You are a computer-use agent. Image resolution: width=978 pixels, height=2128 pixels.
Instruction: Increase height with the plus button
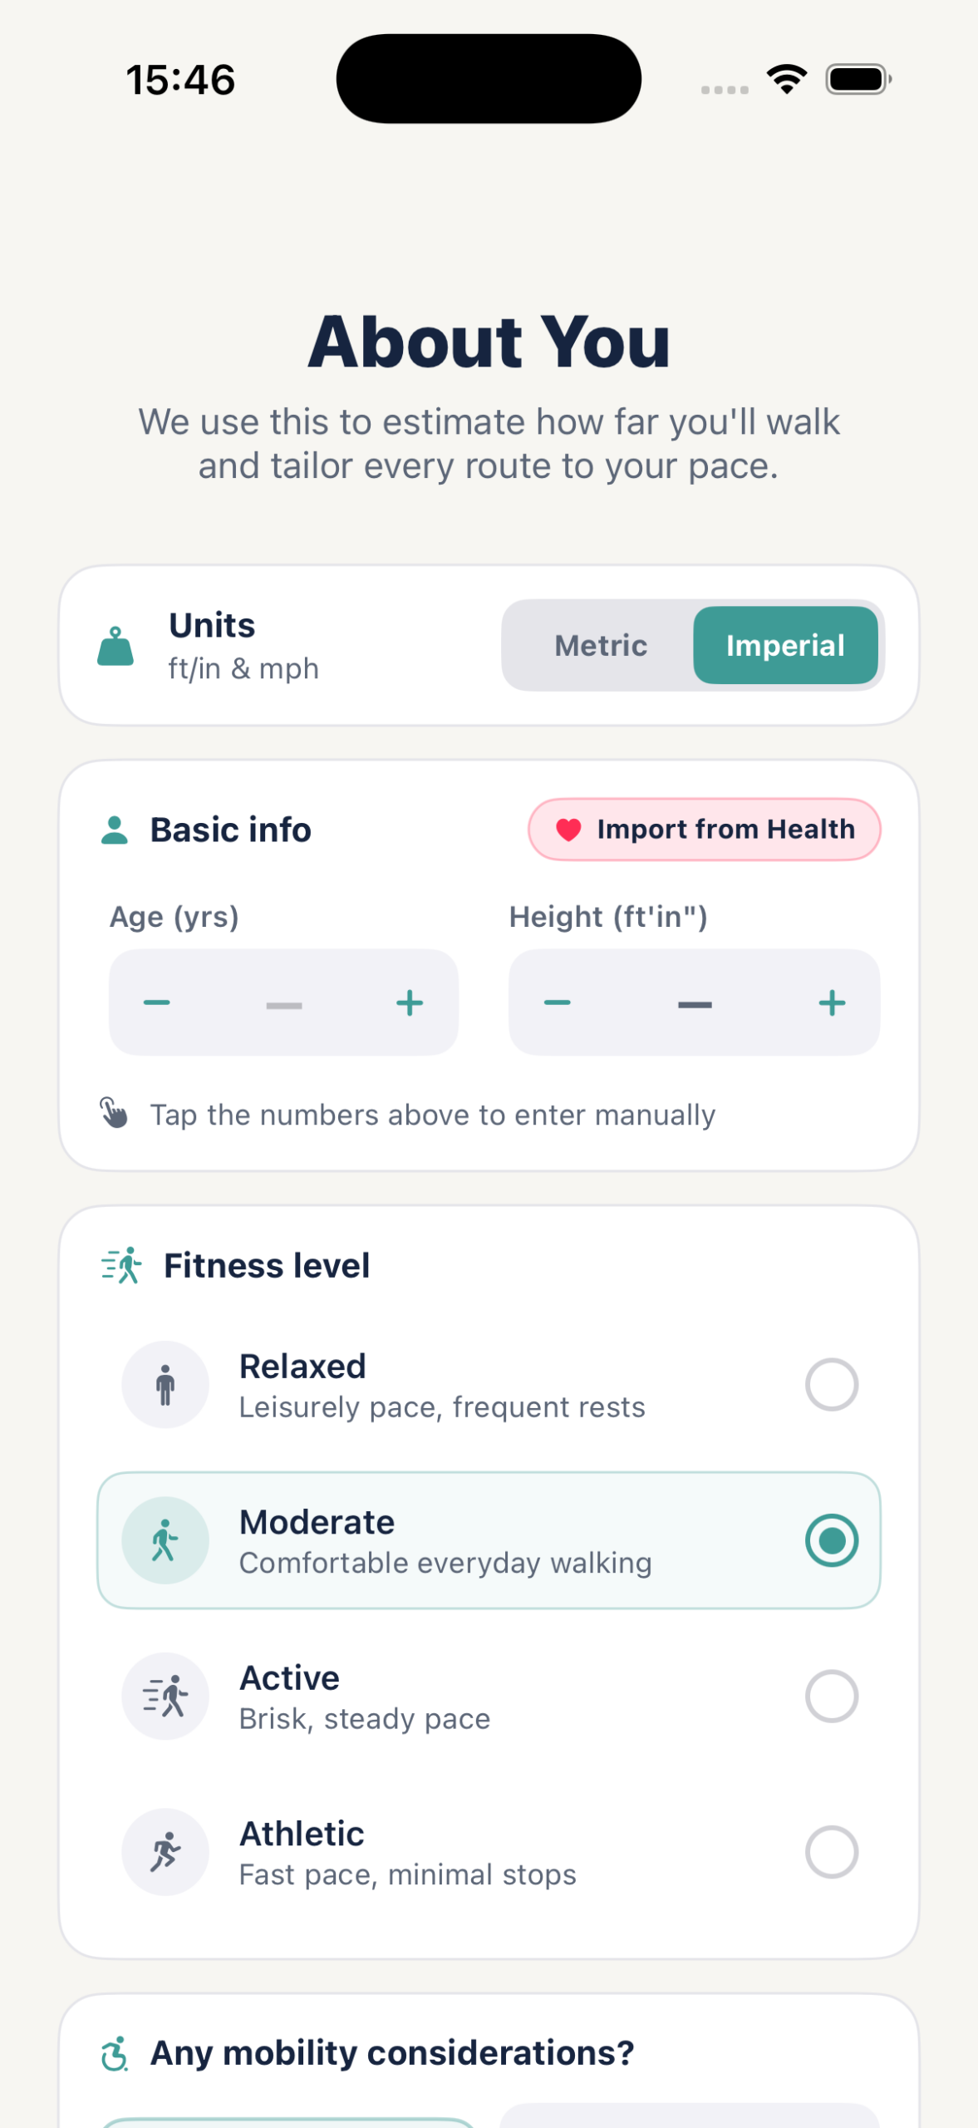click(832, 1002)
